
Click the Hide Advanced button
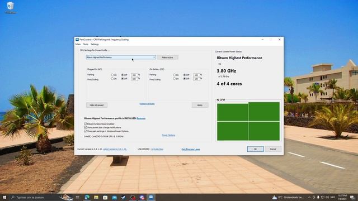click(97, 105)
